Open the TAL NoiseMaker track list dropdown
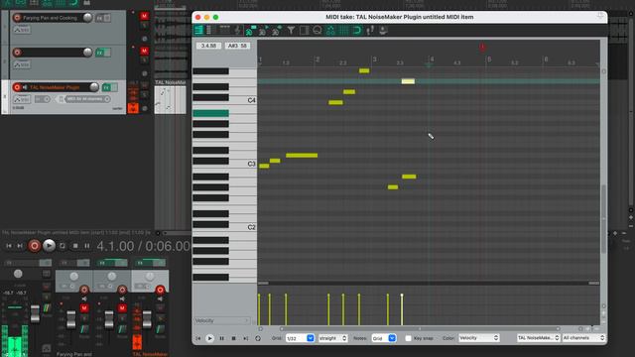This screenshot has height=357, width=635. 538,338
